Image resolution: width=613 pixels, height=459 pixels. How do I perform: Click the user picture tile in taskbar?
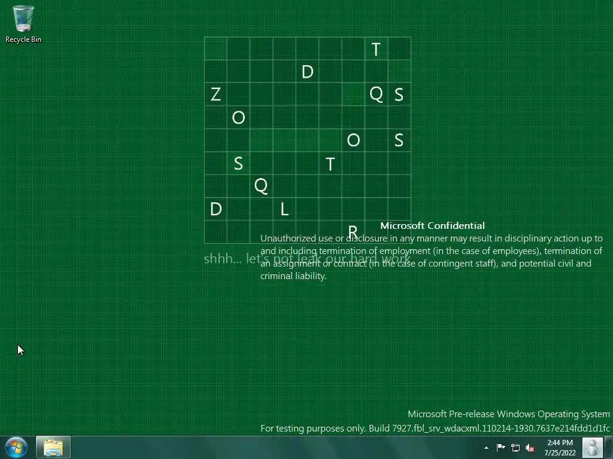click(592, 447)
